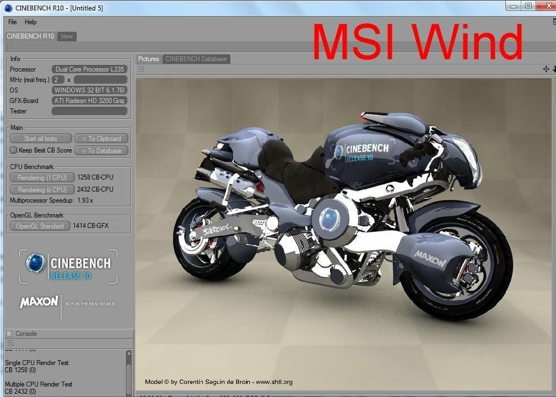556x397 pixels.
Task: Click the Rendering (1 CPU) button
Action: [42, 178]
